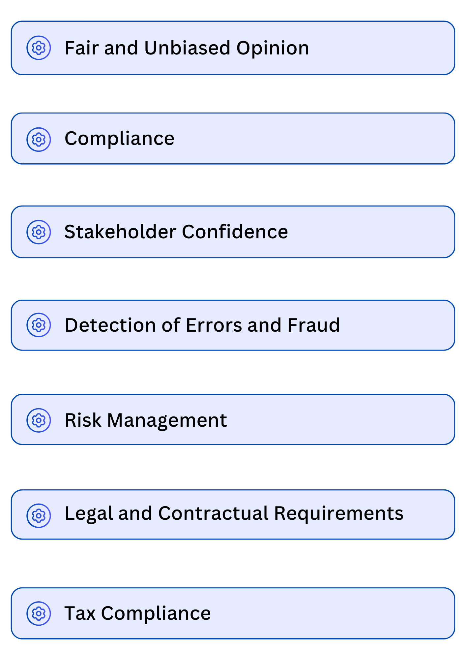Click the "Detection of Errors and Fraud" text
Screen dimensions: 466x660
pos(202,325)
